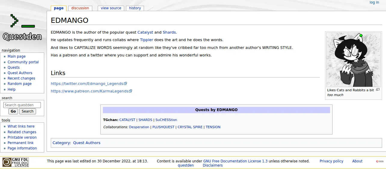
Task: Focus the Search questden input field
Action: point(22,105)
